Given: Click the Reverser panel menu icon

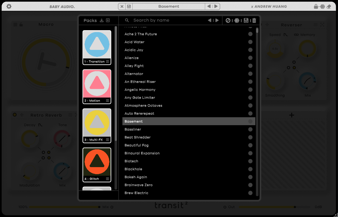Looking at the screenshot, I should click(x=315, y=25).
